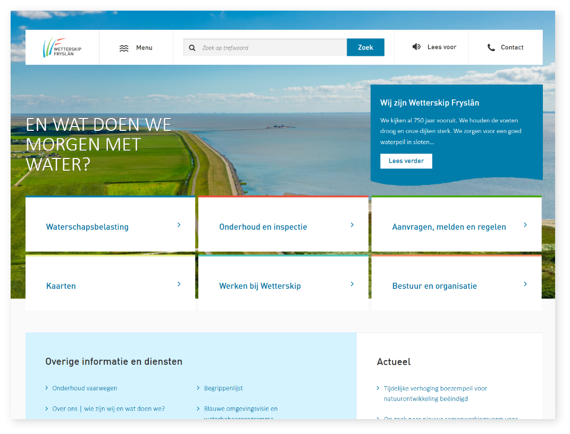
Task: Open the Menu item
Action: 136,48
